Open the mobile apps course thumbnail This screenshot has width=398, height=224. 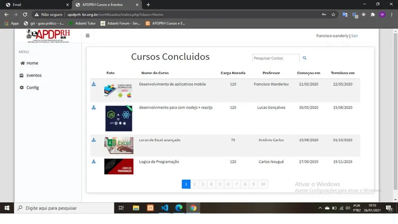point(118,91)
